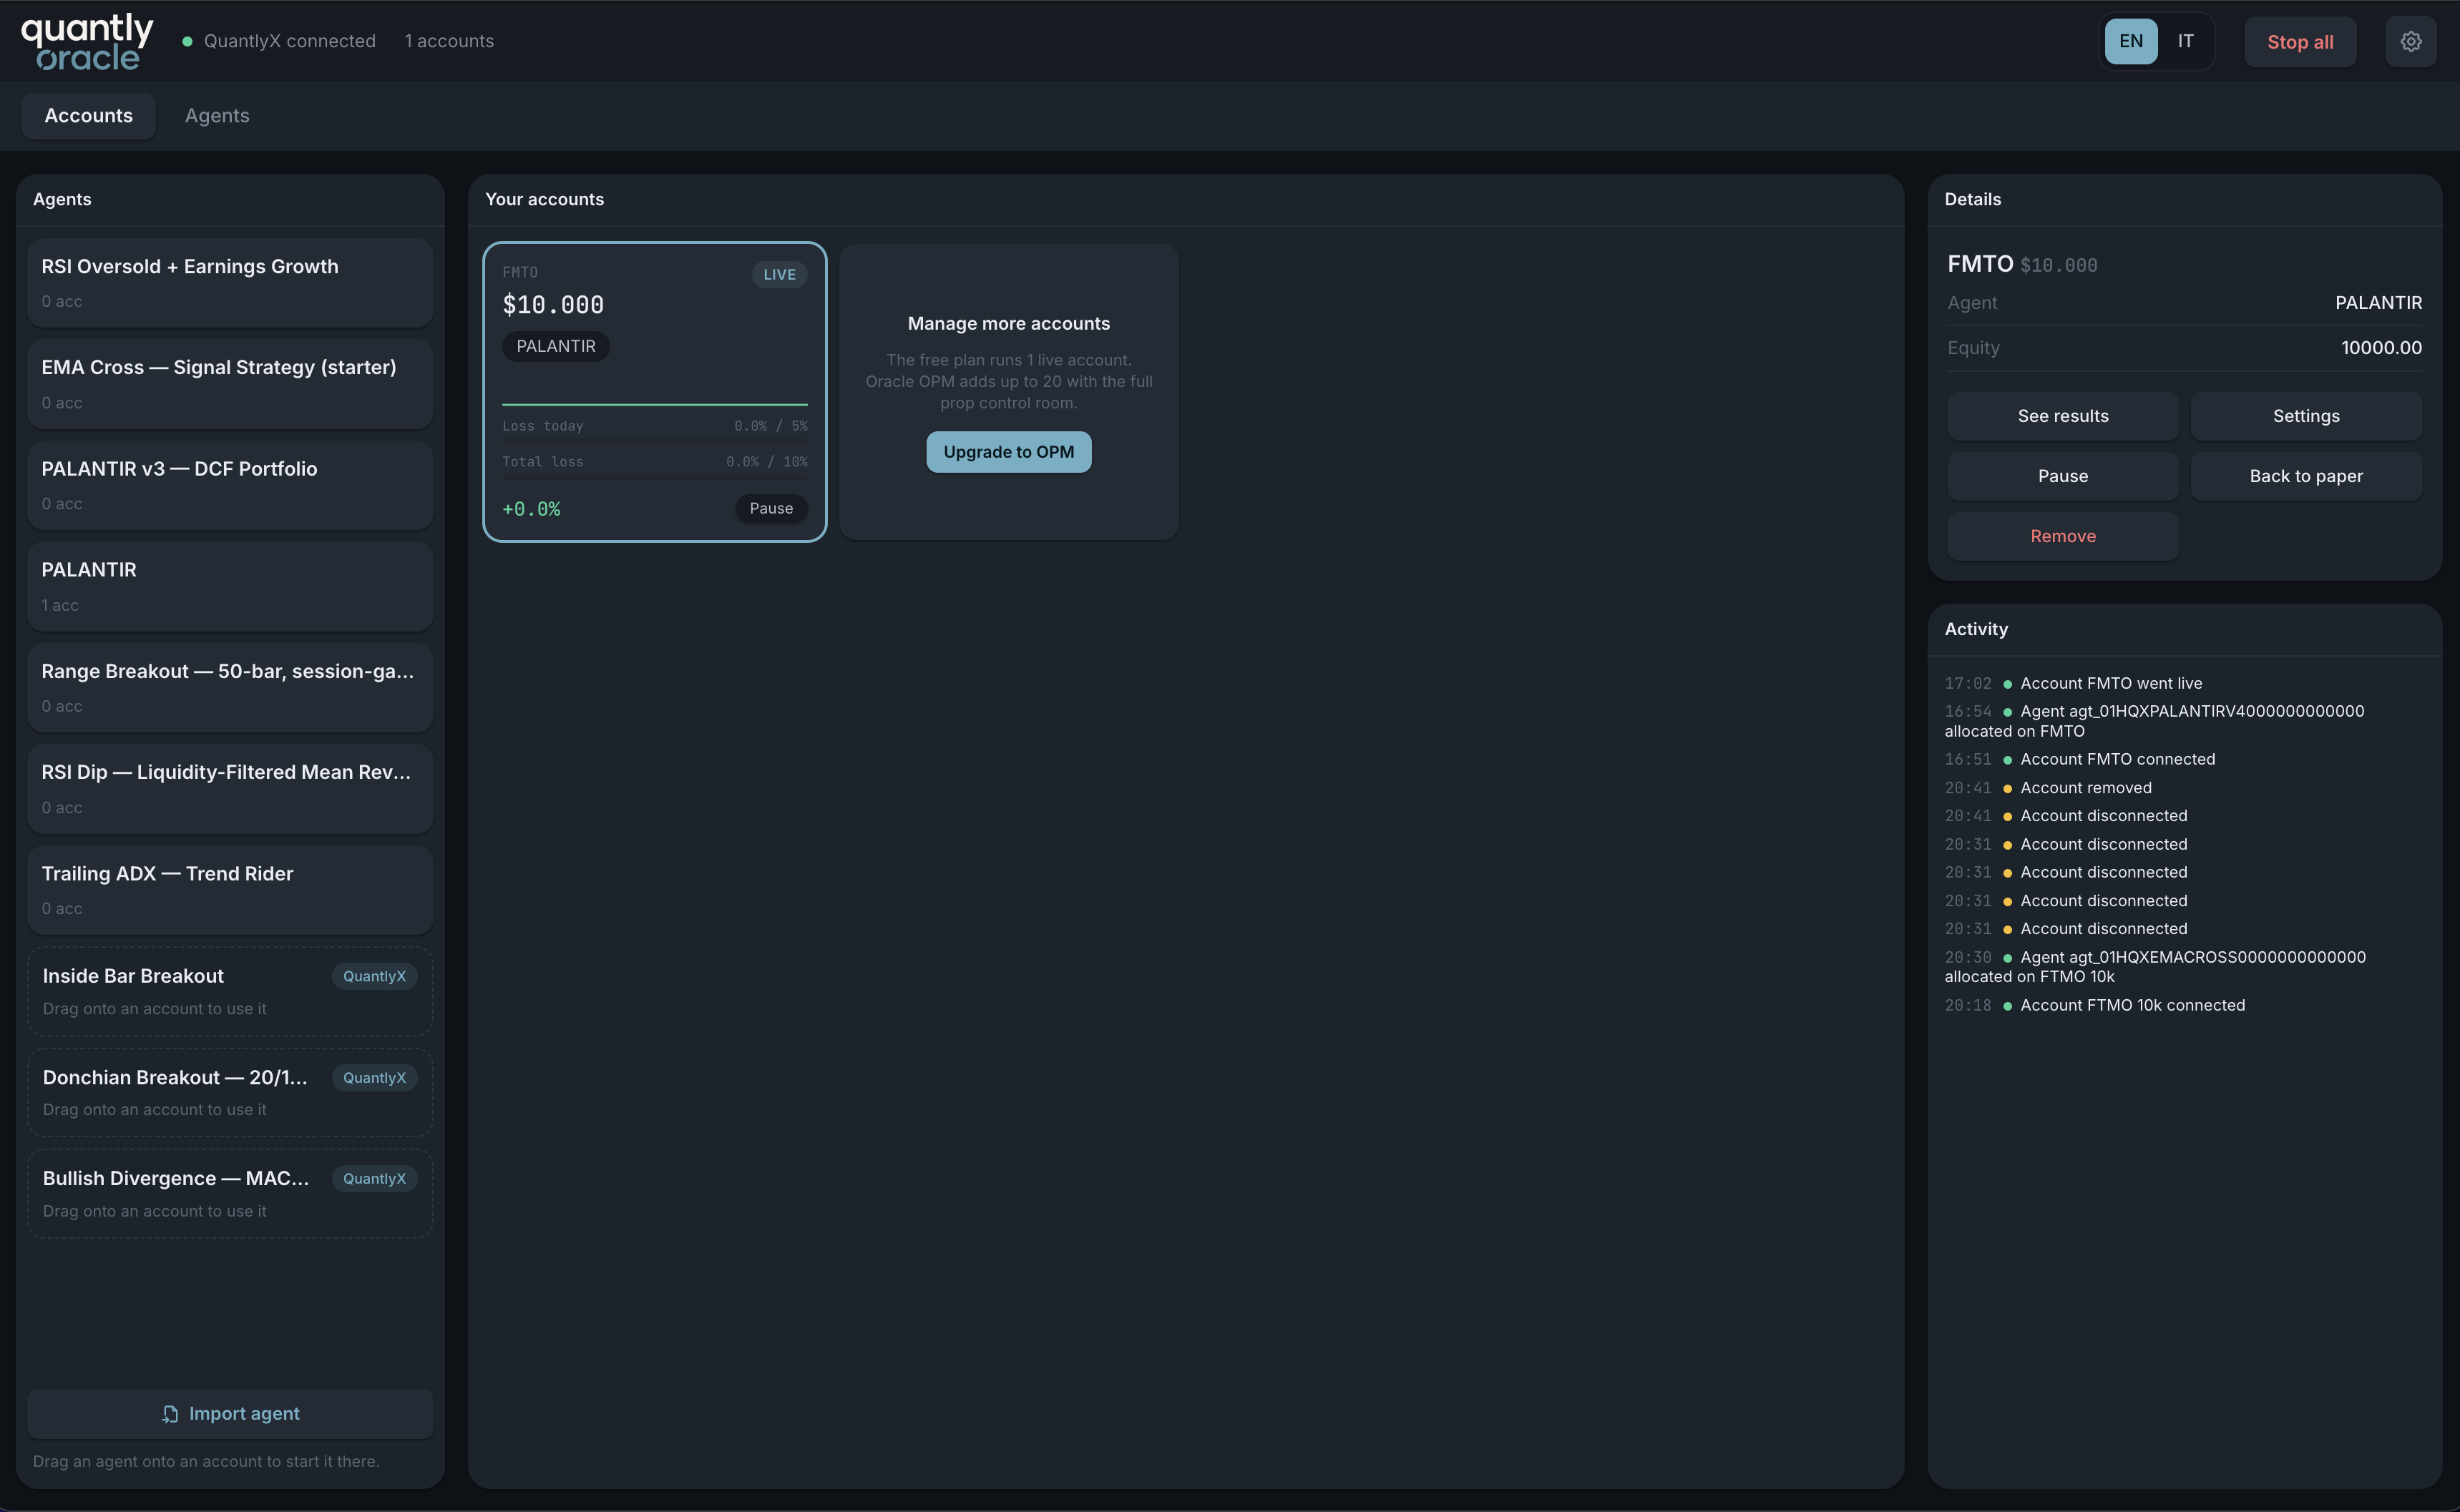Select the Inside Bar Breakout agent

[x=230, y=992]
